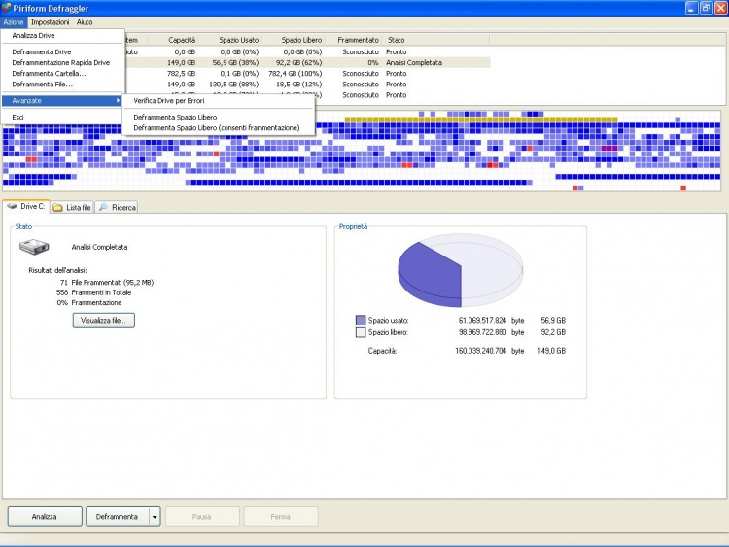The width and height of the screenshot is (729, 547).
Task: Click the Spazio usato color swatch
Action: point(361,321)
